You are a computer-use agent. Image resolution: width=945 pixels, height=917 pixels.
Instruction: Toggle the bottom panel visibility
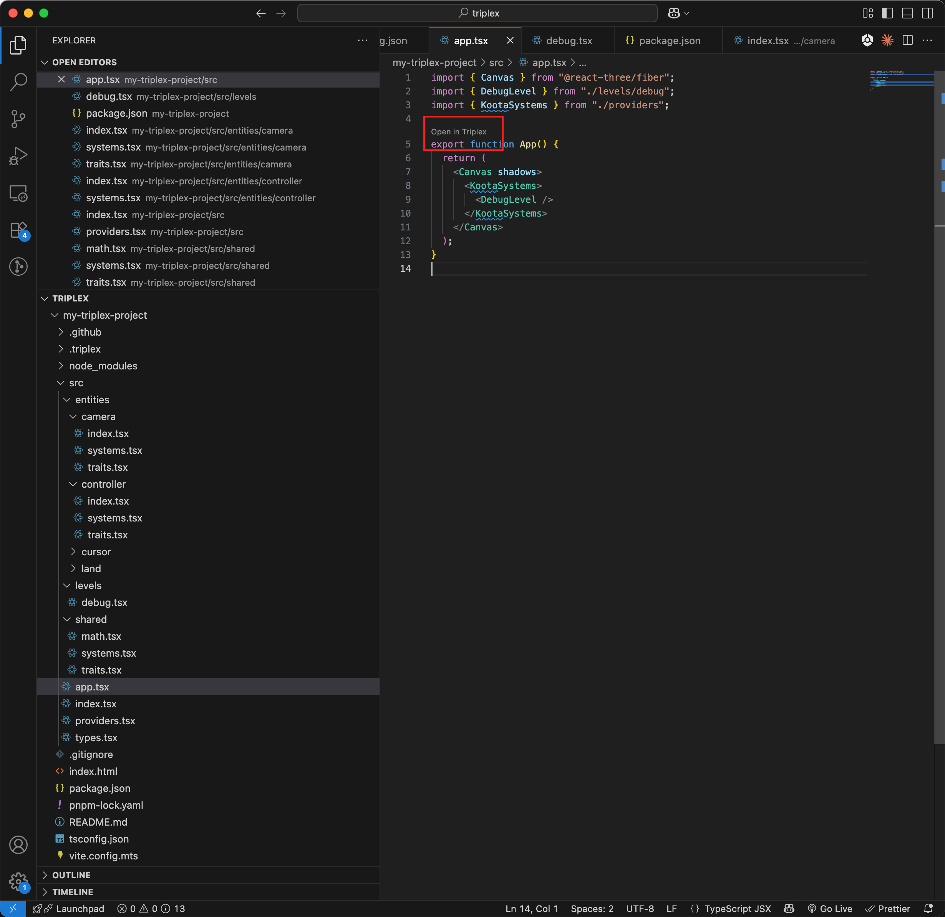click(907, 13)
